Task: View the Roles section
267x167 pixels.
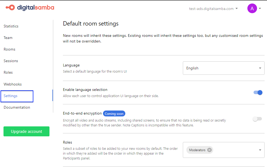Action: coord(8,72)
